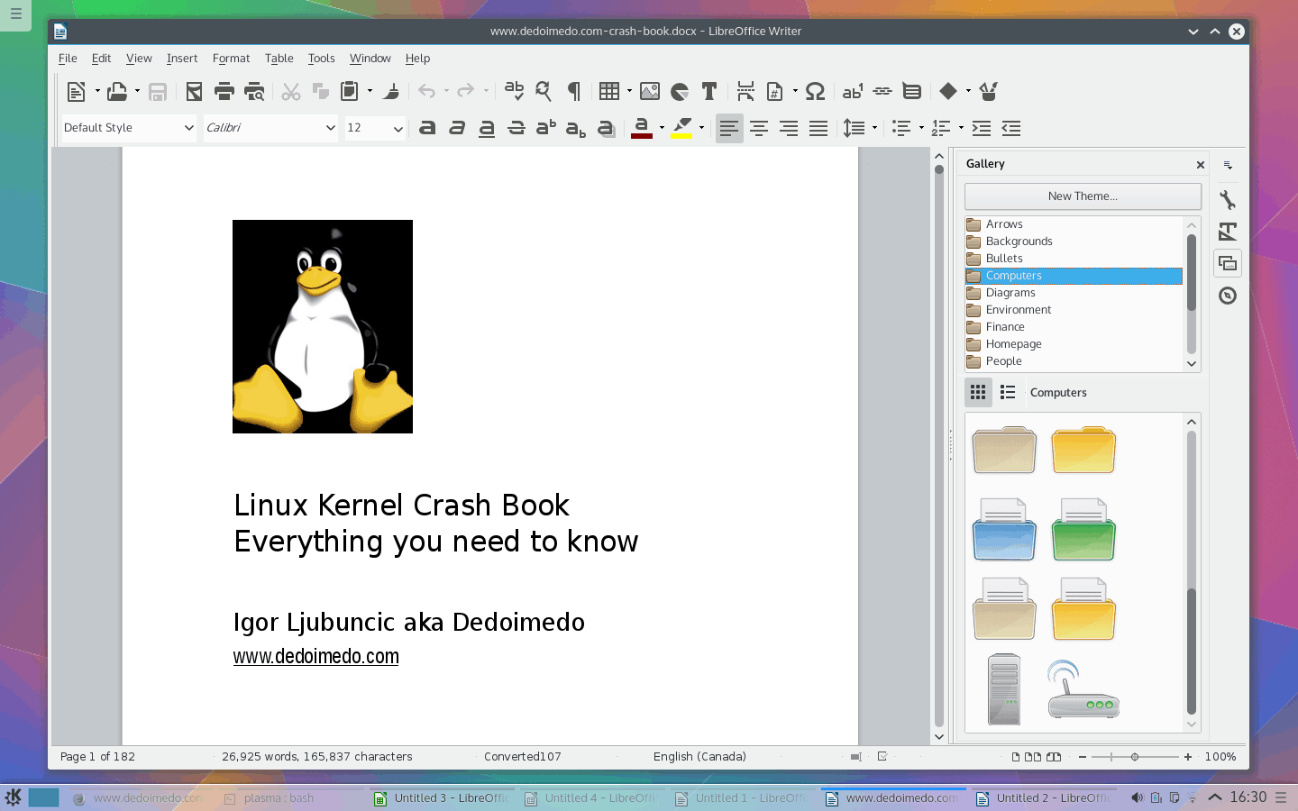Insert a chart from toolbar
The image size is (1298, 811).
click(680, 91)
